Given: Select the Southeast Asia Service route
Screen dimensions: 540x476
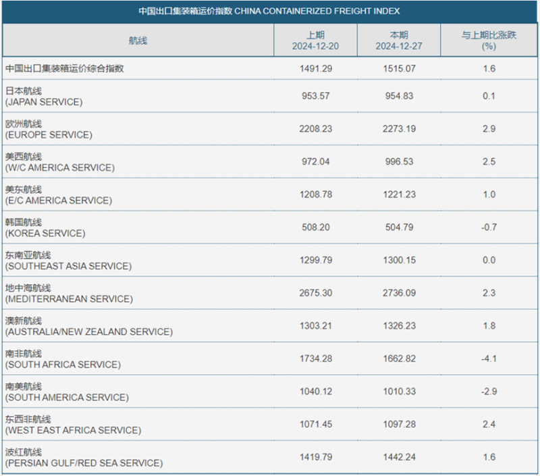Looking at the screenshot, I should tap(67, 260).
